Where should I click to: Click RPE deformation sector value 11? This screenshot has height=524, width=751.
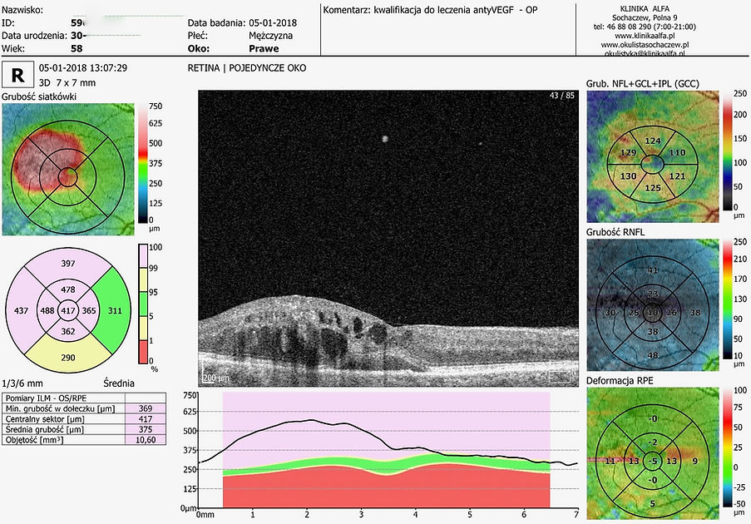pos(610,461)
